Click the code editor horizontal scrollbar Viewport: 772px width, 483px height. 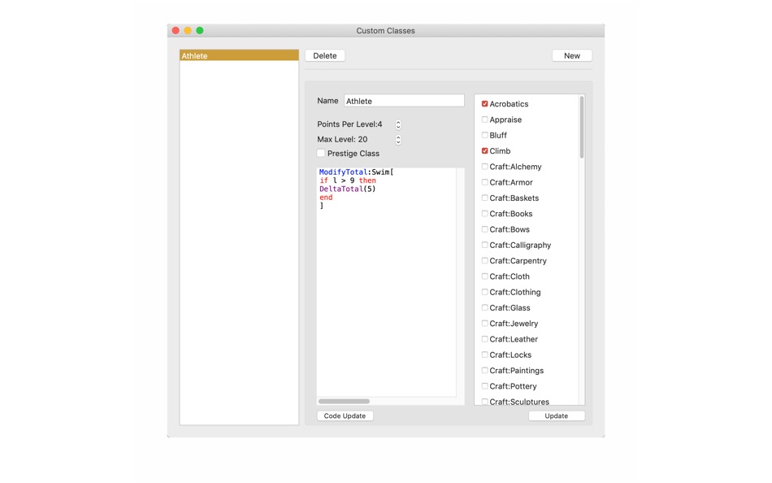[x=344, y=401]
